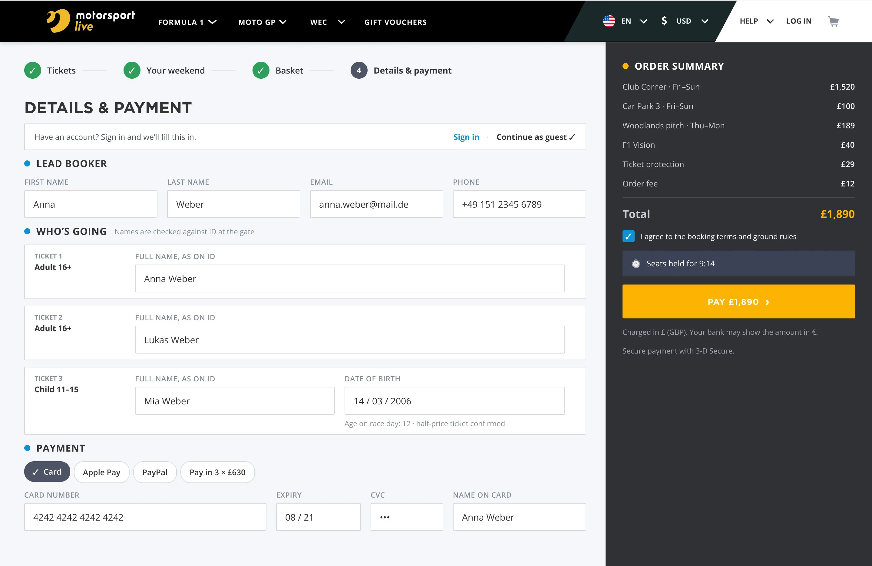Open the USD currency dropdown

(x=692, y=21)
